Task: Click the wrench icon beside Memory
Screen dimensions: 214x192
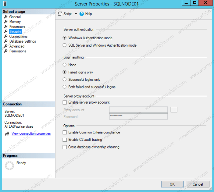Action: point(6,21)
